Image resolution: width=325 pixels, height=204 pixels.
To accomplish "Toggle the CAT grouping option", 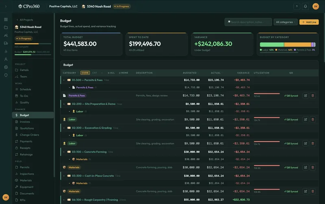I will [95, 73].
